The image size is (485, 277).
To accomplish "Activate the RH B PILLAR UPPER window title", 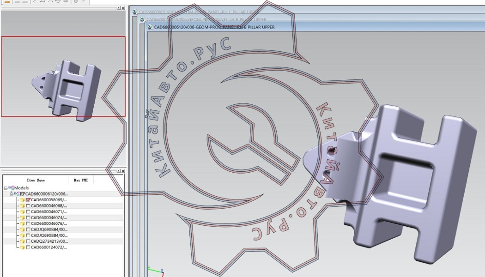I will [x=214, y=27].
